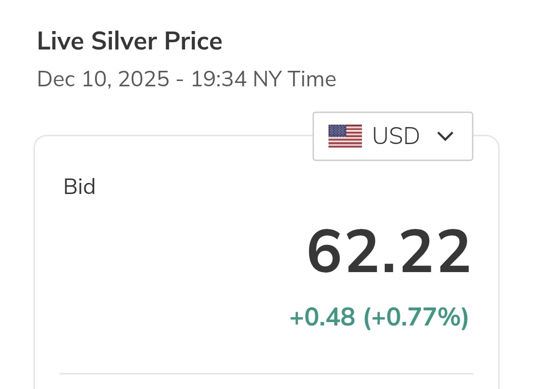Click the blank area below the Bid label
533x389 pixels.
click(79, 228)
